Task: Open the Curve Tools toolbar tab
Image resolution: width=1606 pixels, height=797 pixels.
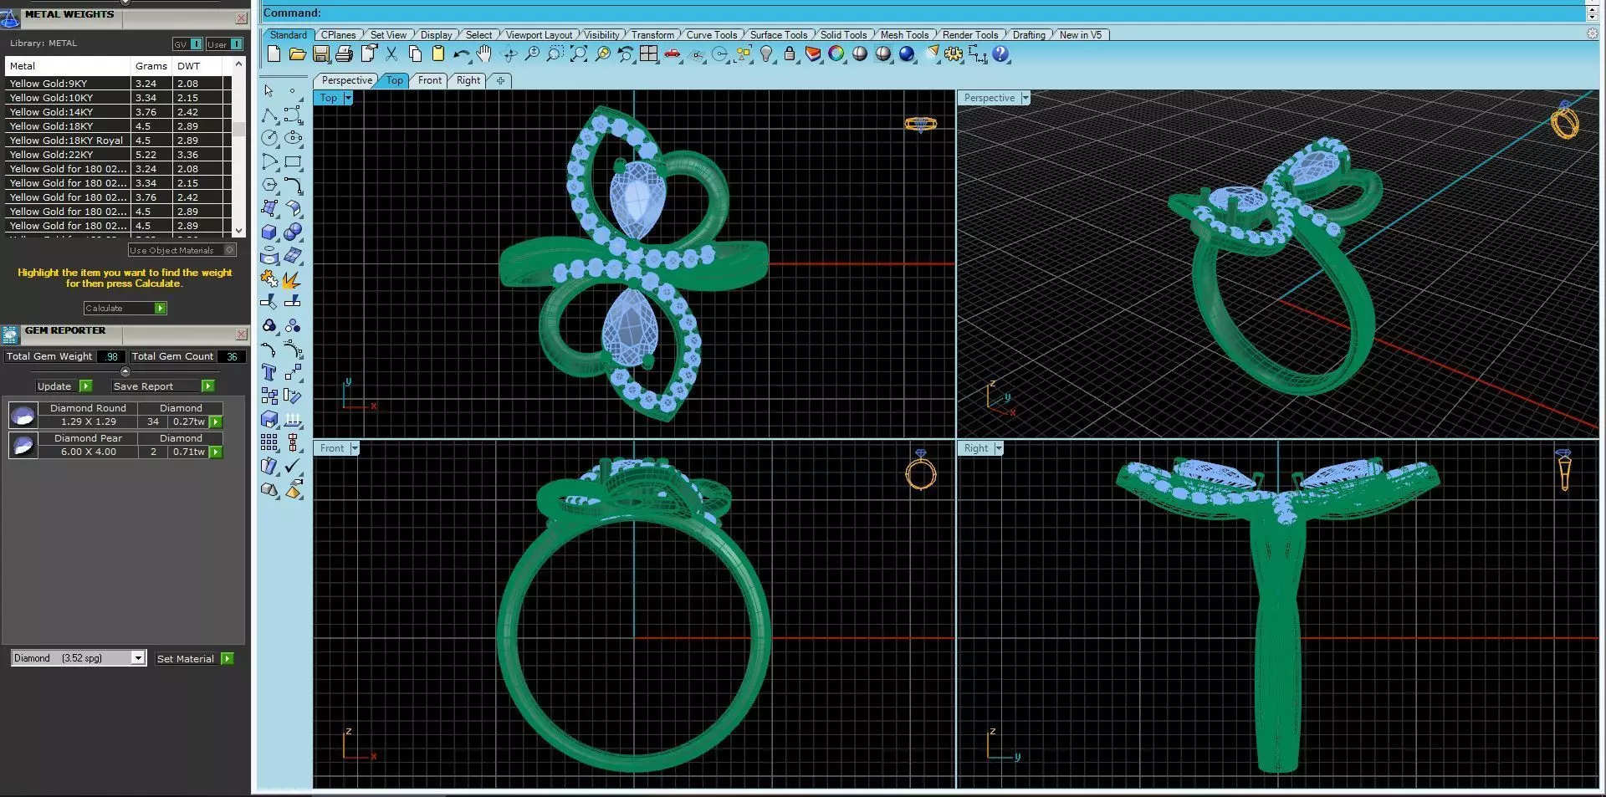Action: click(x=712, y=35)
